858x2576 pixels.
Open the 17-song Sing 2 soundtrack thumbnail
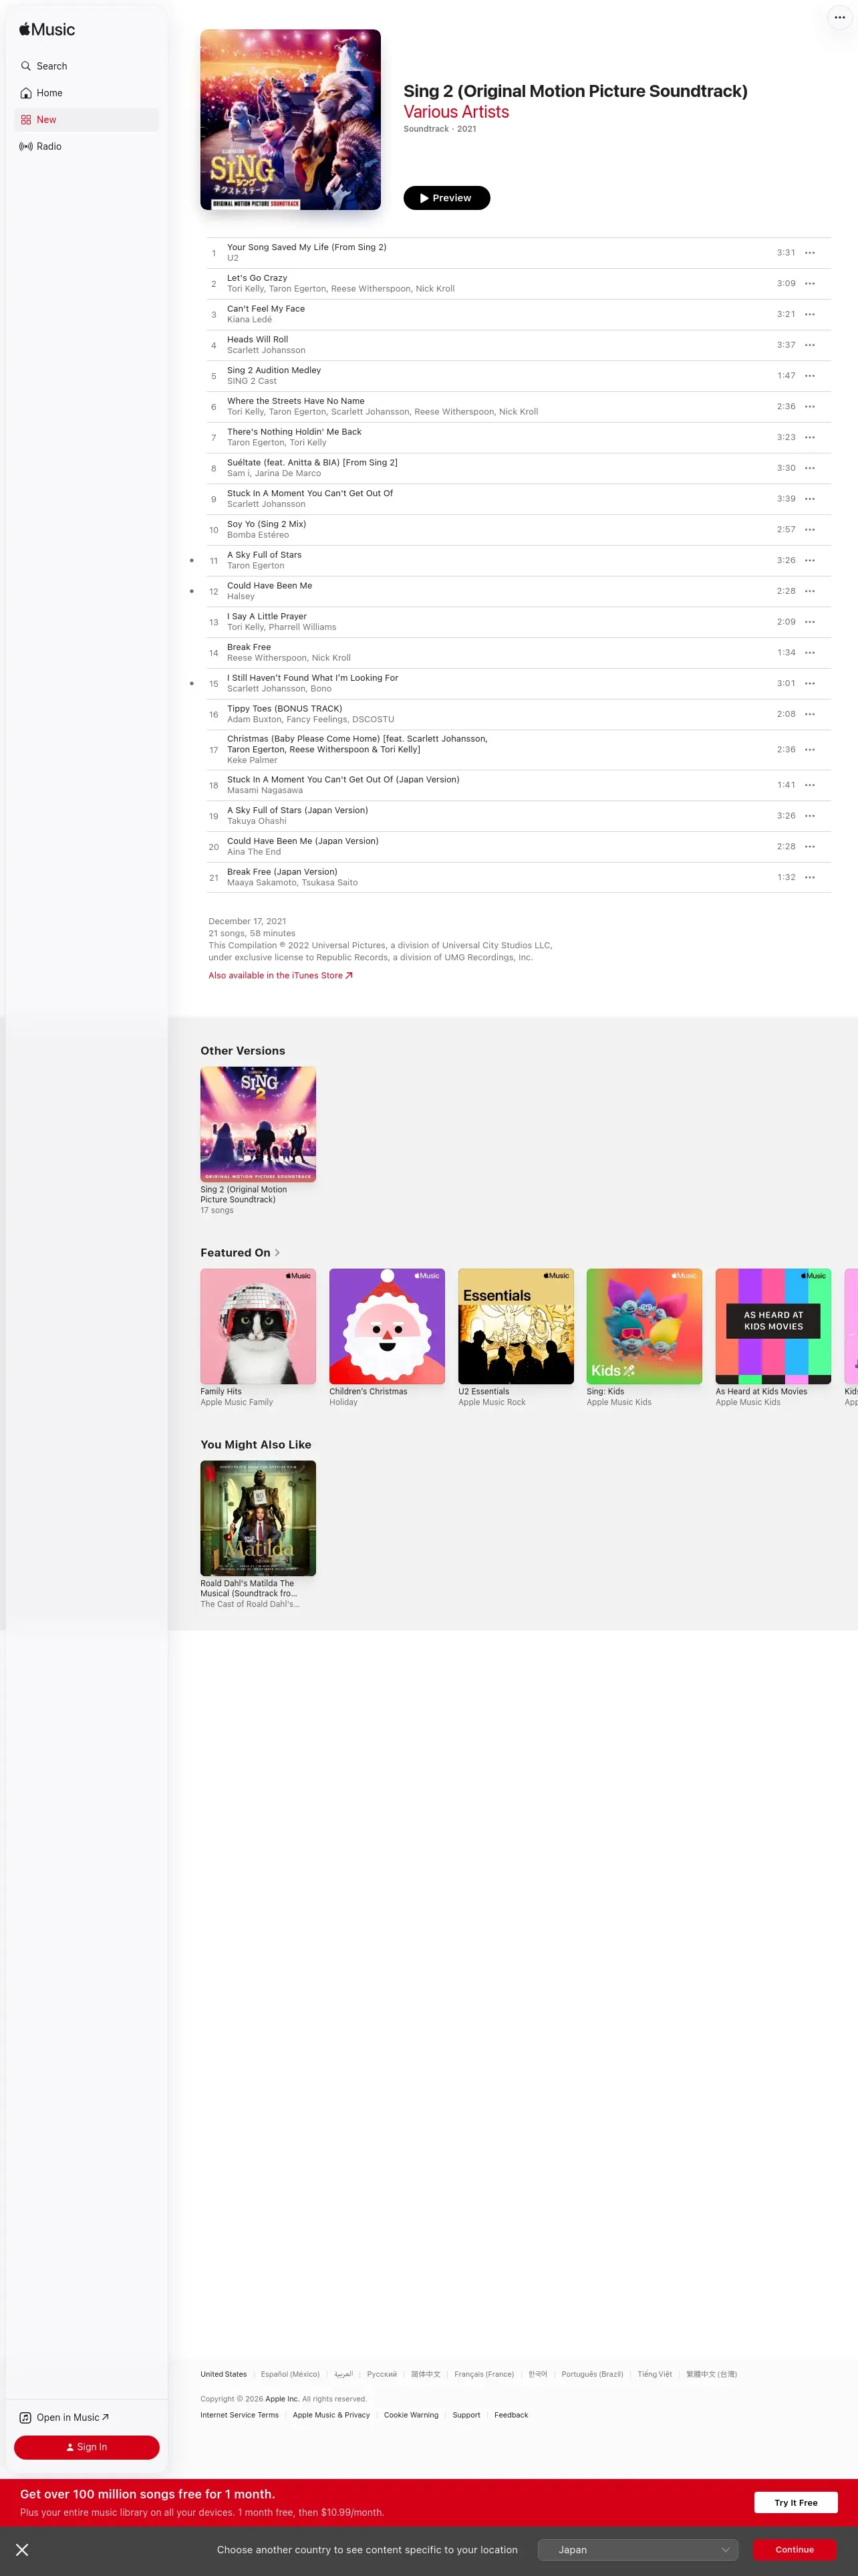point(258,1124)
